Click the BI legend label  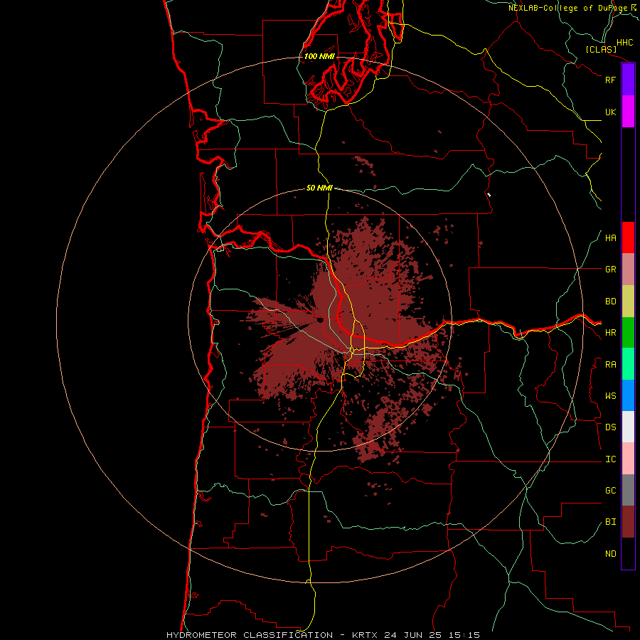point(610,522)
